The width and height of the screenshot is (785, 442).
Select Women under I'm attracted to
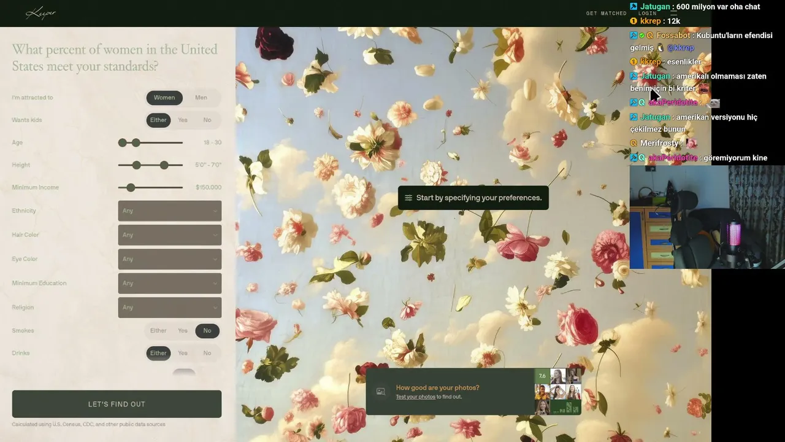click(164, 98)
